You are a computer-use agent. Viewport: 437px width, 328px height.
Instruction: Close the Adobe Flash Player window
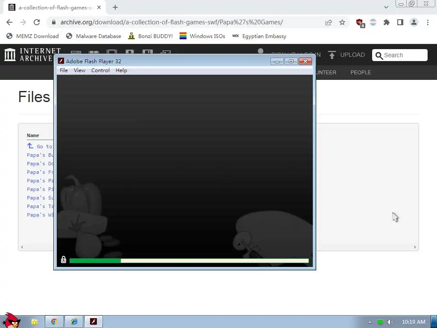tap(305, 61)
